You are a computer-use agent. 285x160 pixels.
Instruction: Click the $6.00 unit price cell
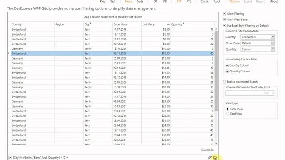tap(156, 34)
